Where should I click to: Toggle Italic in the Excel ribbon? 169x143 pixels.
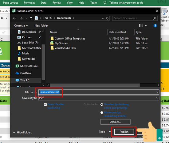pyautogui.click(x=7, y=18)
